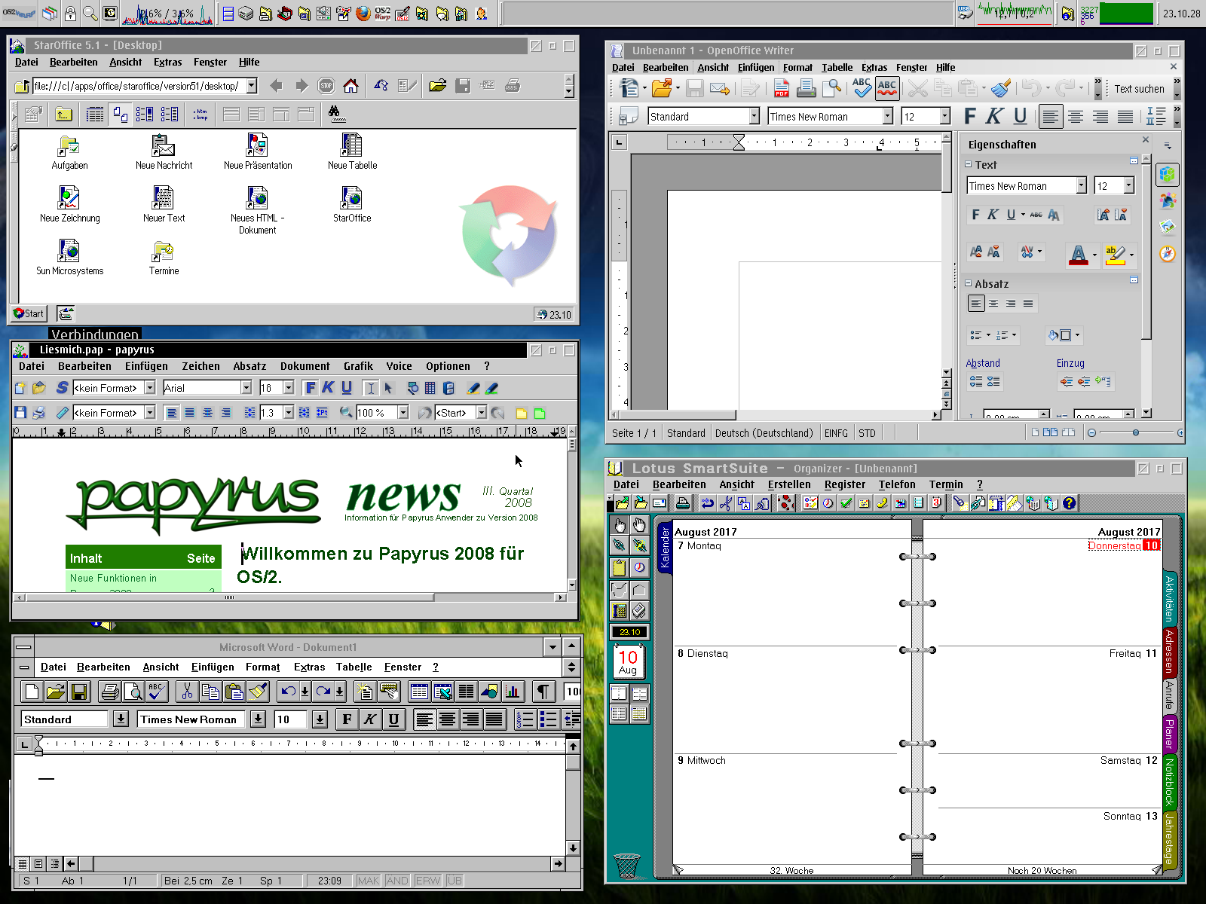Viewport: 1206px width, 904px height.
Task: Toggle underline U in Microsoft Word toolbar
Action: tap(393, 719)
